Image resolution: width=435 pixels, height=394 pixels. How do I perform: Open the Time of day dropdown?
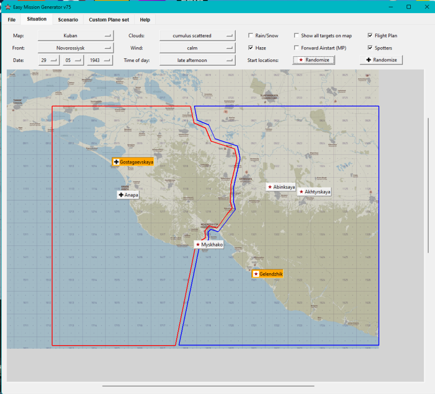[197, 60]
